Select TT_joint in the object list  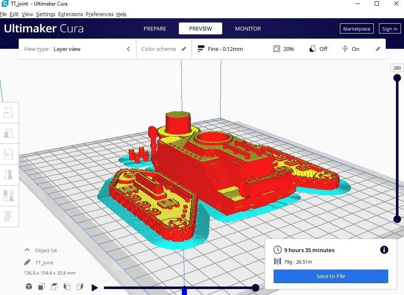click(x=44, y=263)
